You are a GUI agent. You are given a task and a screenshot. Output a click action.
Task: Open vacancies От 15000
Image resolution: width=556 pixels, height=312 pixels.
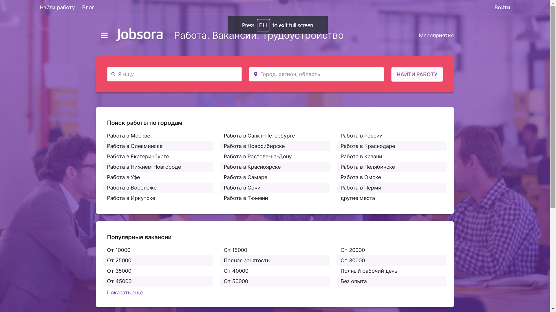pyautogui.click(x=235, y=250)
